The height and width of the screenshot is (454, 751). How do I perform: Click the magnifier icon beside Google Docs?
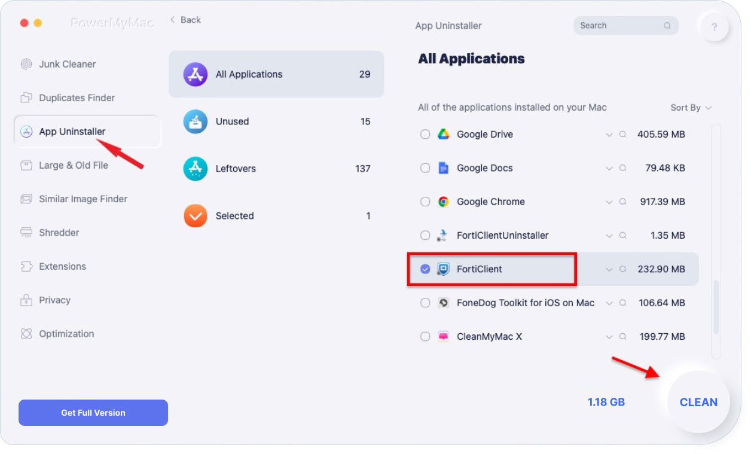tap(623, 168)
